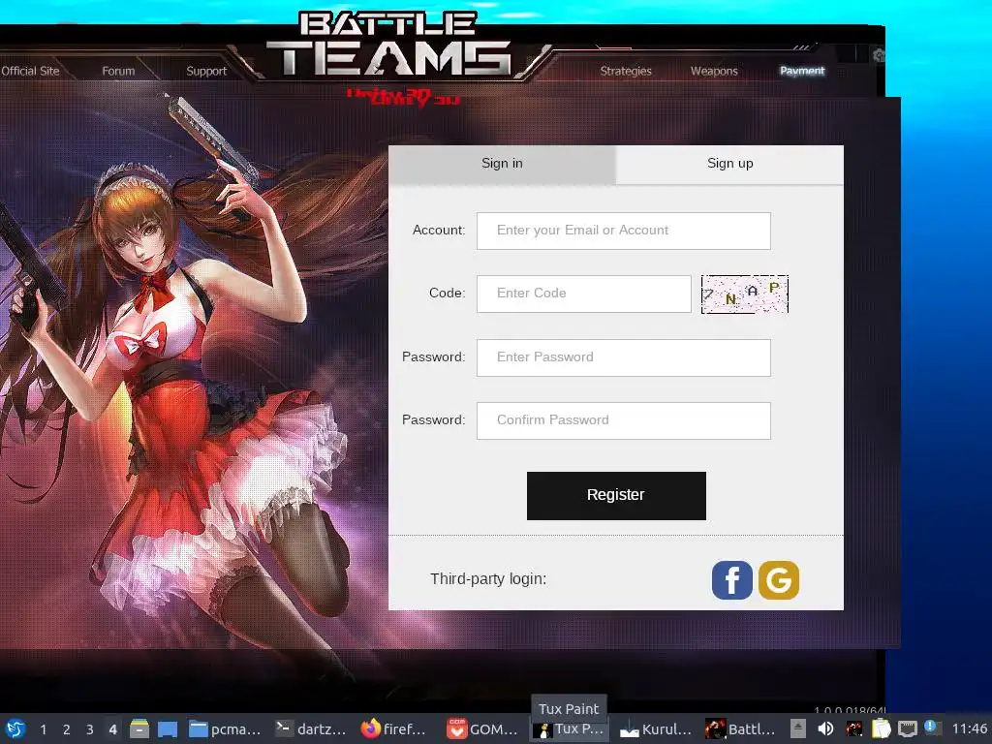Log in with the Google icon

(779, 579)
